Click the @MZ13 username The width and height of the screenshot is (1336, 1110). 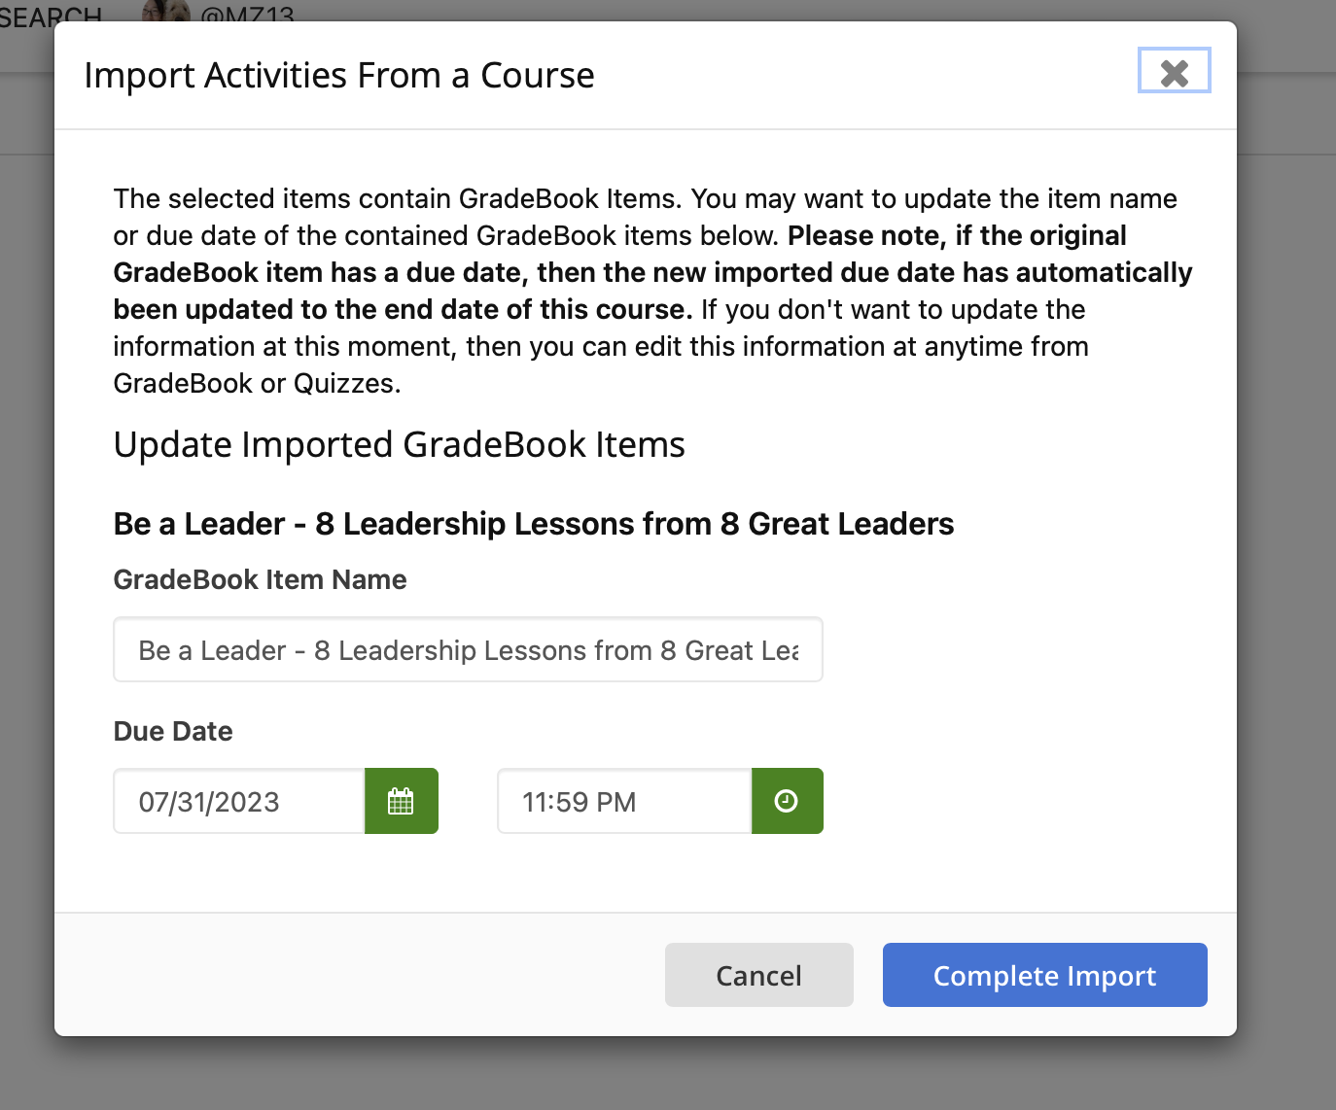(x=247, y=13)
